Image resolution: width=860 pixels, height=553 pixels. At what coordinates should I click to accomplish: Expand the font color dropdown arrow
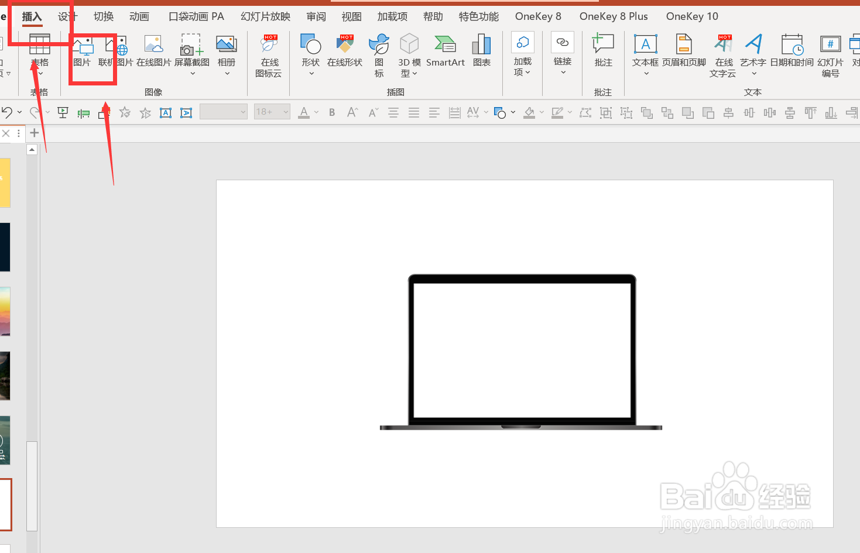pyautogui.click(x=317, y=112)
